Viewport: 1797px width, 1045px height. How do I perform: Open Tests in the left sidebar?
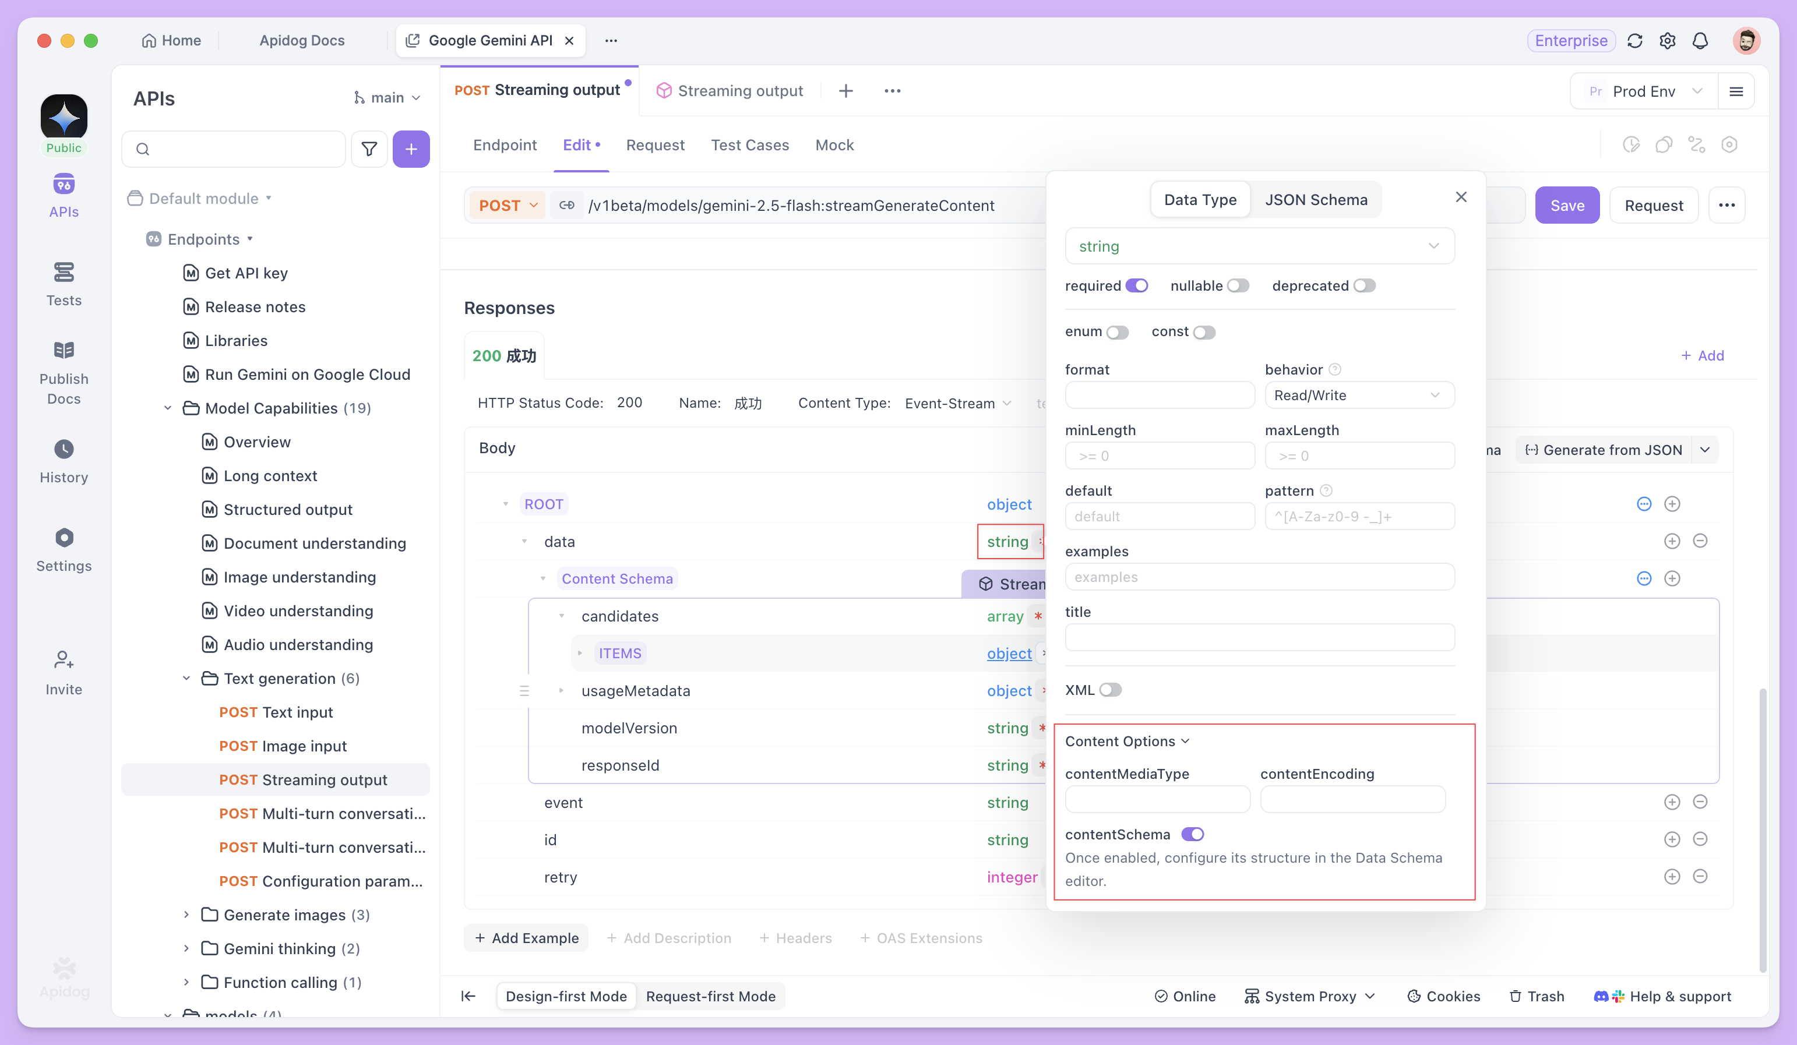(64, 283)
